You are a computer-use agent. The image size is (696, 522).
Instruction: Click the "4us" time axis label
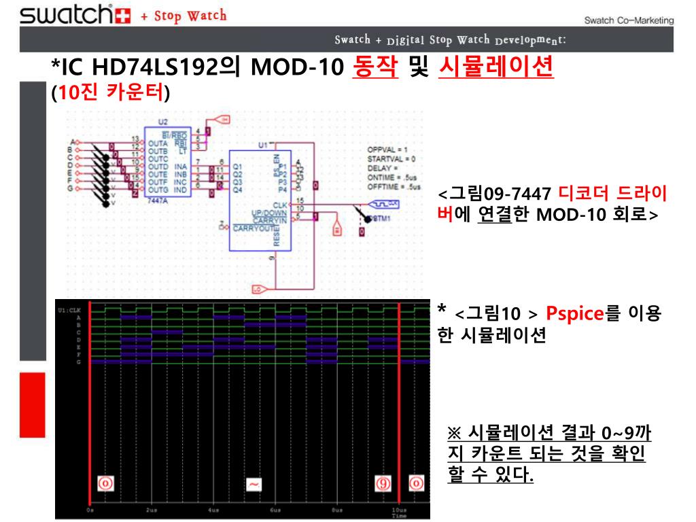[x=213, y=510]
